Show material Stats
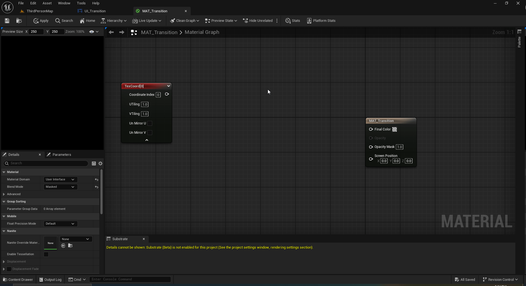The width and height of the screenshot is (526, 286). [x=293, y=21]
